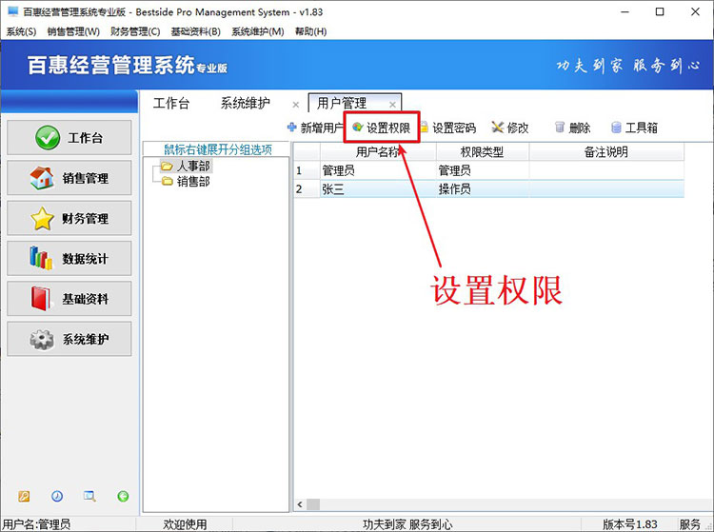Close the 系统维护 tab

coord(295,105)
